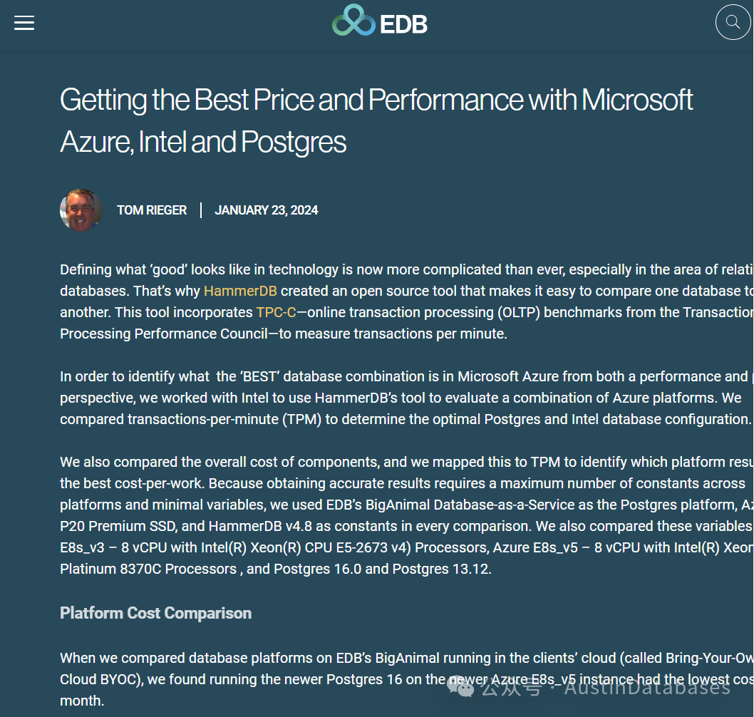
Task: Click the 公众号 watermark label
Action: click(511, 686)
